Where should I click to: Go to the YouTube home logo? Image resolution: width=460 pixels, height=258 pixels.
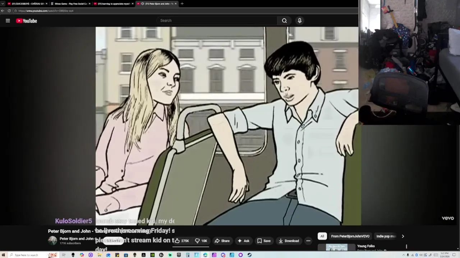click(27, 21)
